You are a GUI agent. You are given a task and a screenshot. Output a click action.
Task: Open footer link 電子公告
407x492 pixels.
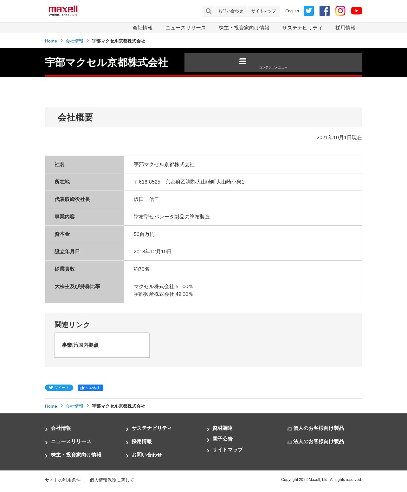223,439
